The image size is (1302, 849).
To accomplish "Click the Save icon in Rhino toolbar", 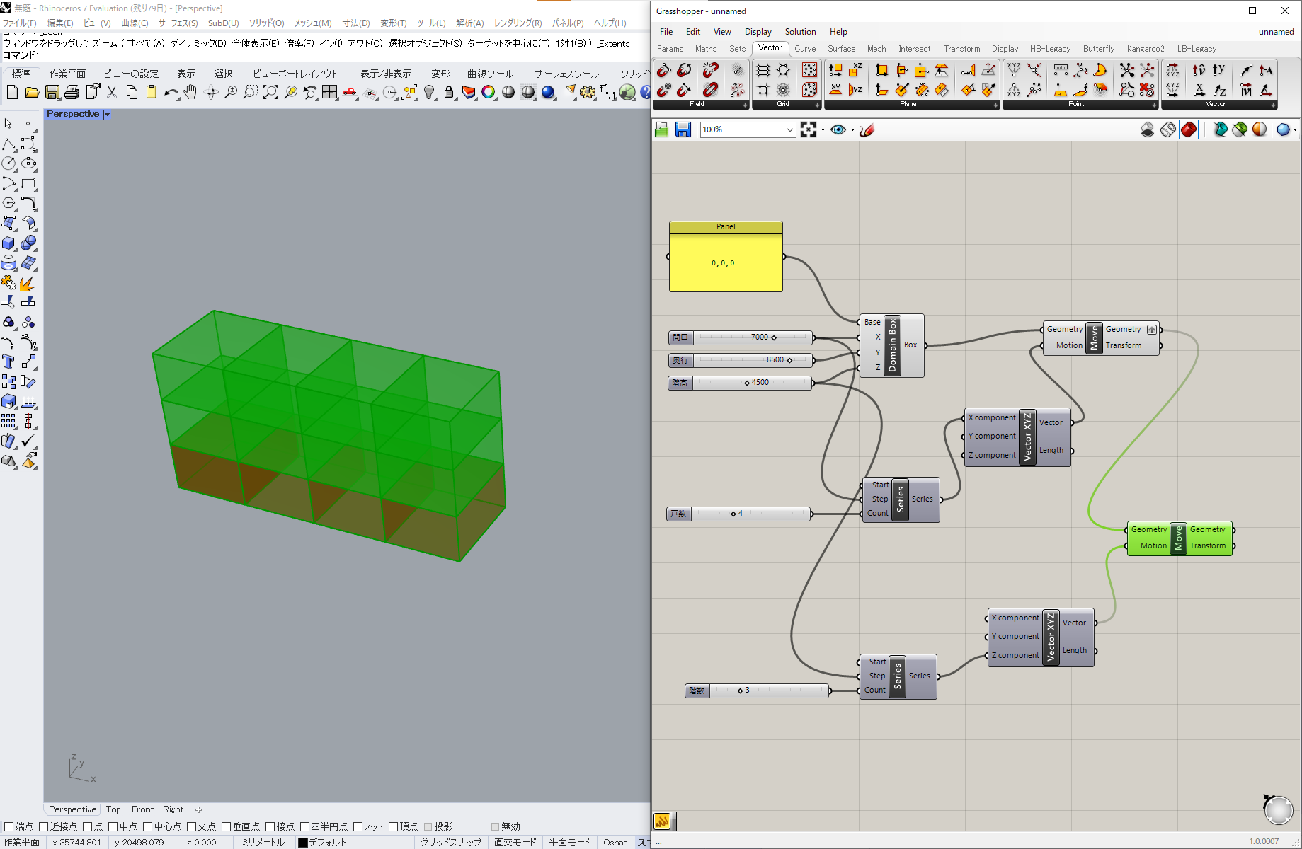I will pyautogui.click(x=52, y=93).
